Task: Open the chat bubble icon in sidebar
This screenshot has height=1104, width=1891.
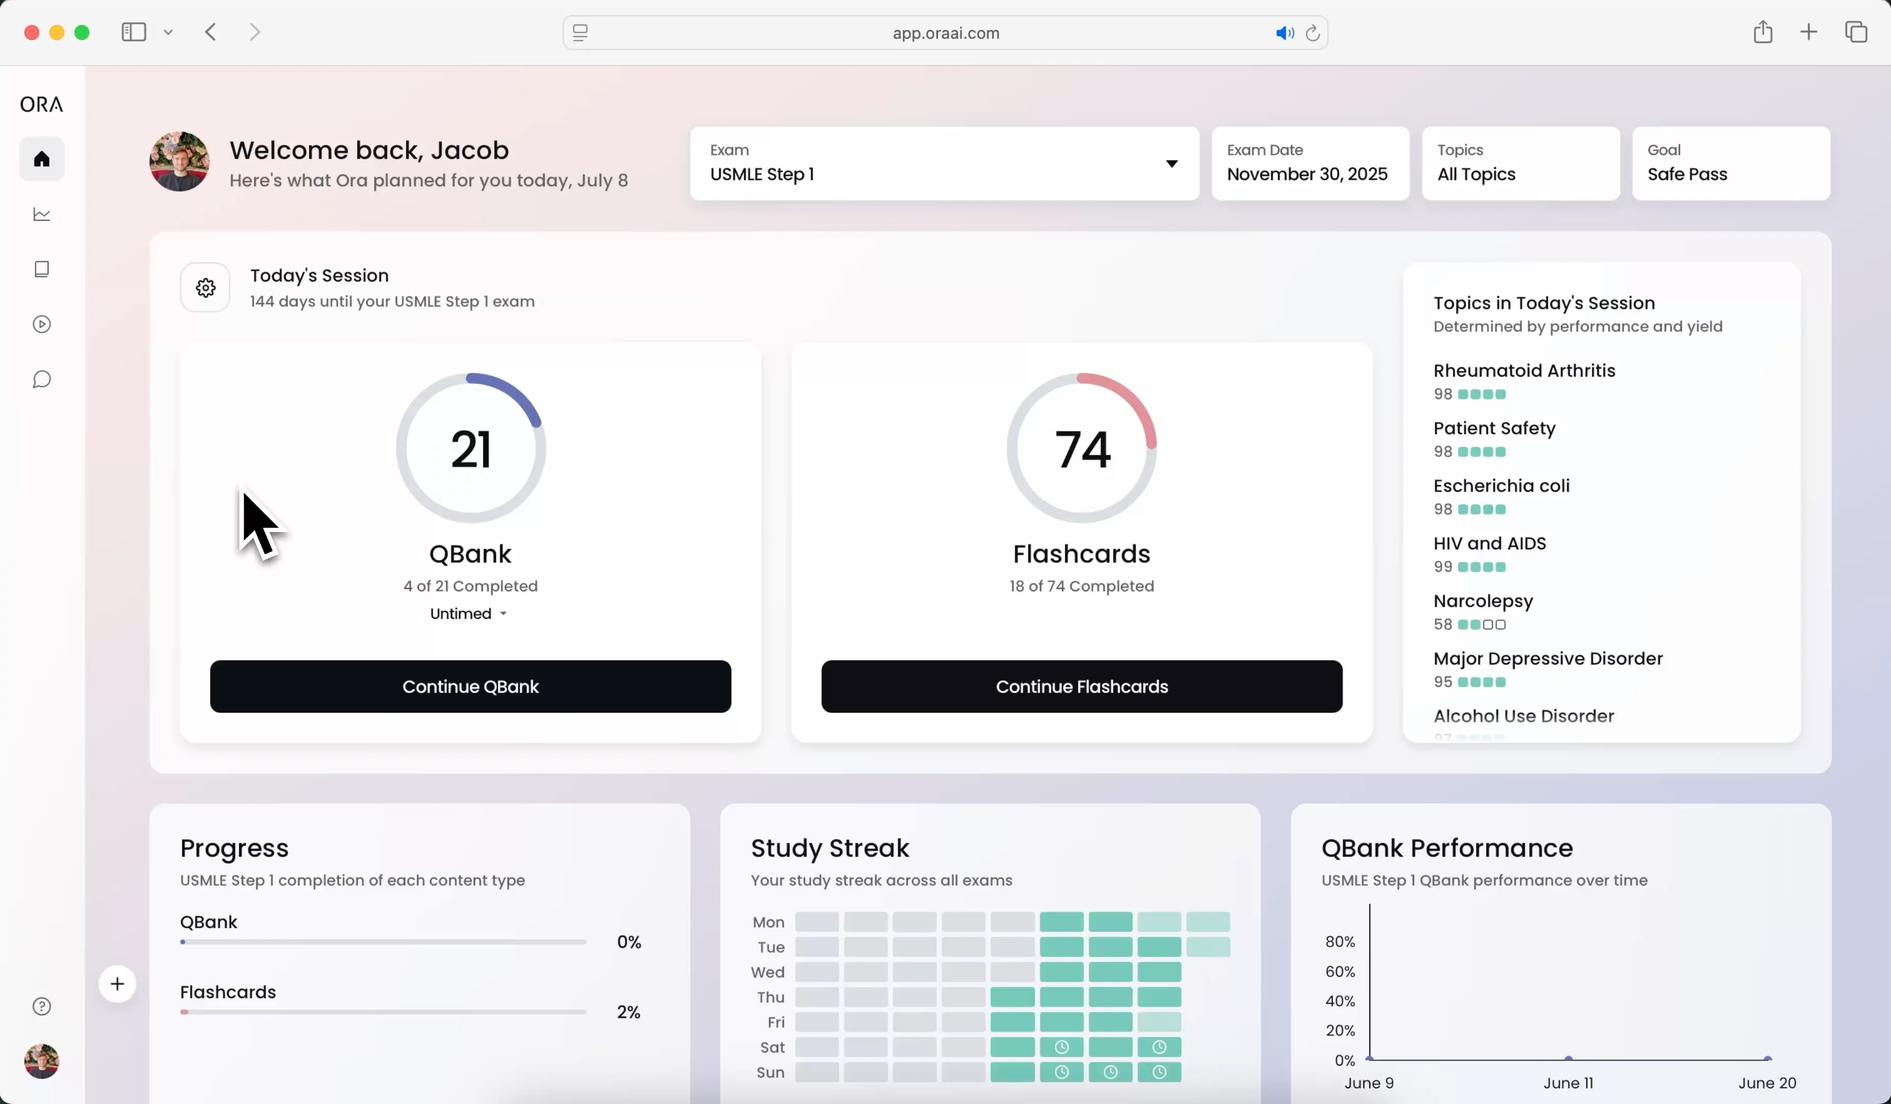Action: click(x=42, y=379)
